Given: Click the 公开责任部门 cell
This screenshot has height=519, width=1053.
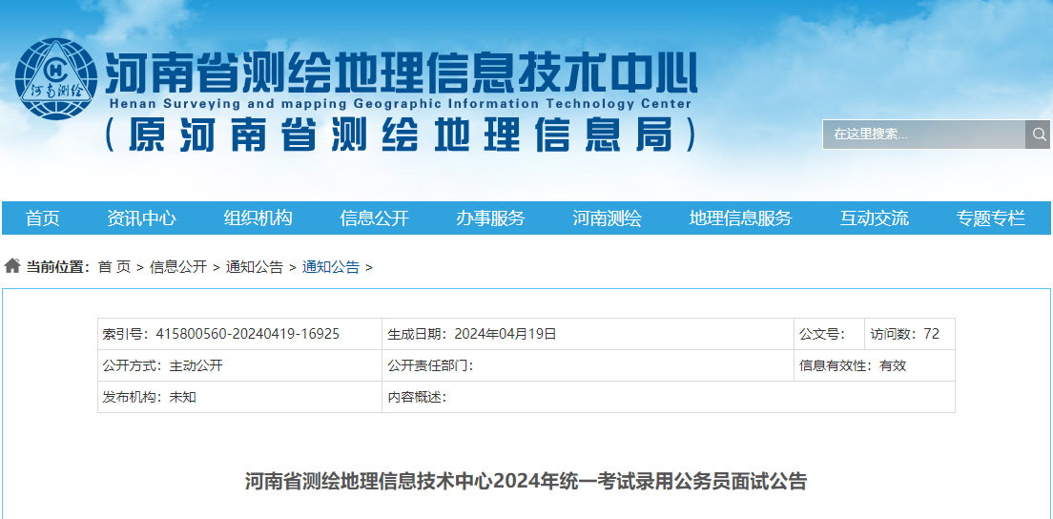Looking at the screenshot, I should tap(588, 365).
